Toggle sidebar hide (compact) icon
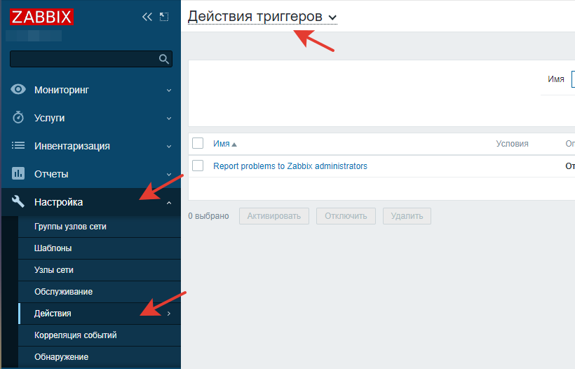The image size is (575, 369). [164, 17]
